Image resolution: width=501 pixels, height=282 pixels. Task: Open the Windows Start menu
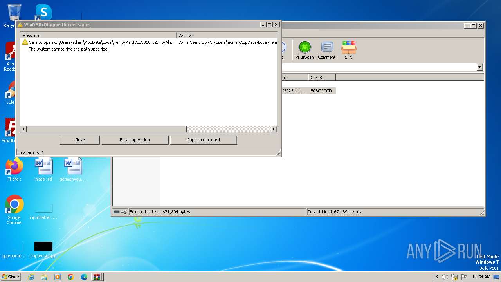tap(11, 277)
